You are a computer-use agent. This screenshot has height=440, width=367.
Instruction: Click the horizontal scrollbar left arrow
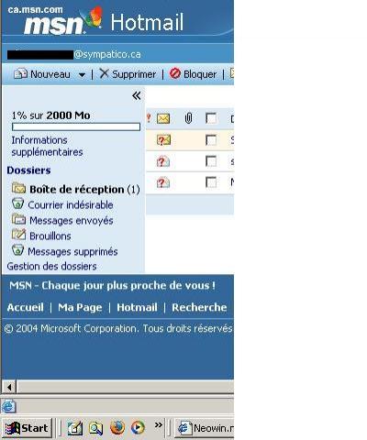(x=9, y=387)
